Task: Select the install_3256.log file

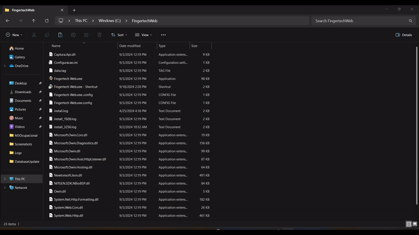Action: (x=65, y=127)
